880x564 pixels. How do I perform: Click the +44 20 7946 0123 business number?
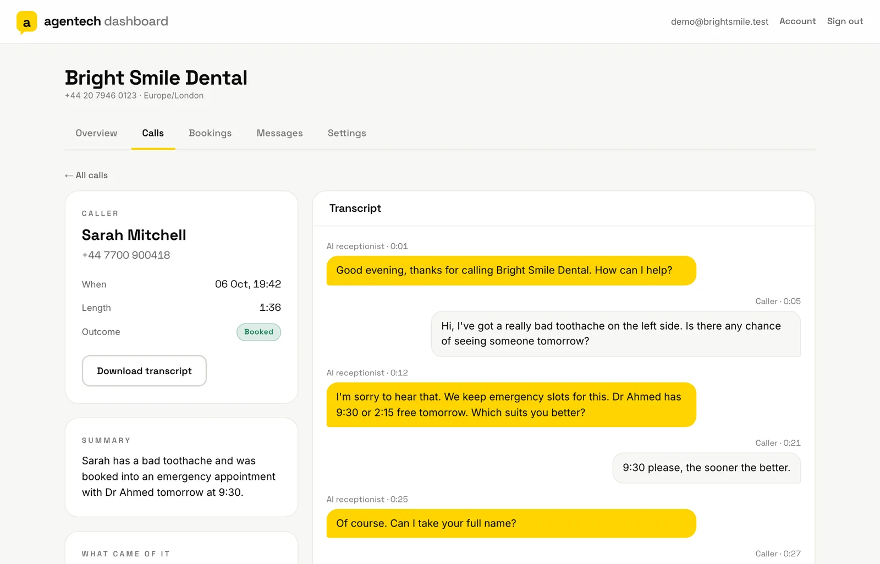pyautogui.click(x=101, y=96)
